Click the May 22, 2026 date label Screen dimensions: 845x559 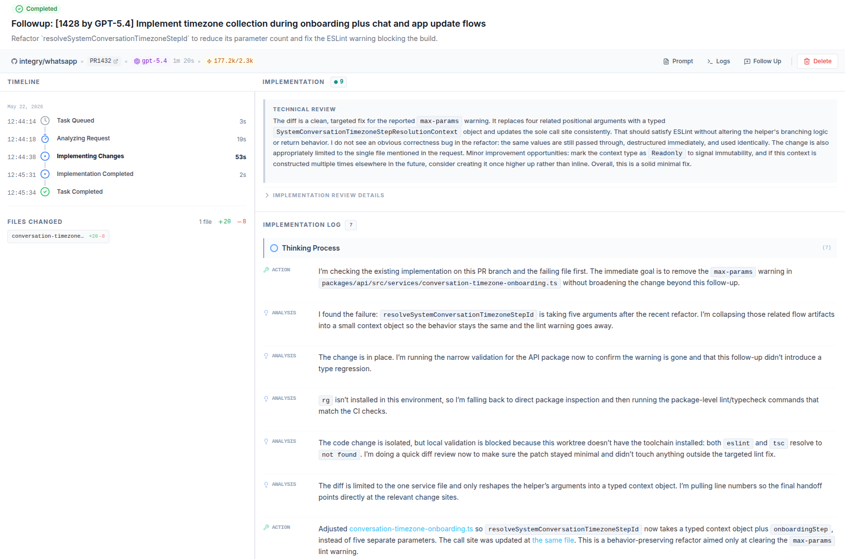pos(25,107)
